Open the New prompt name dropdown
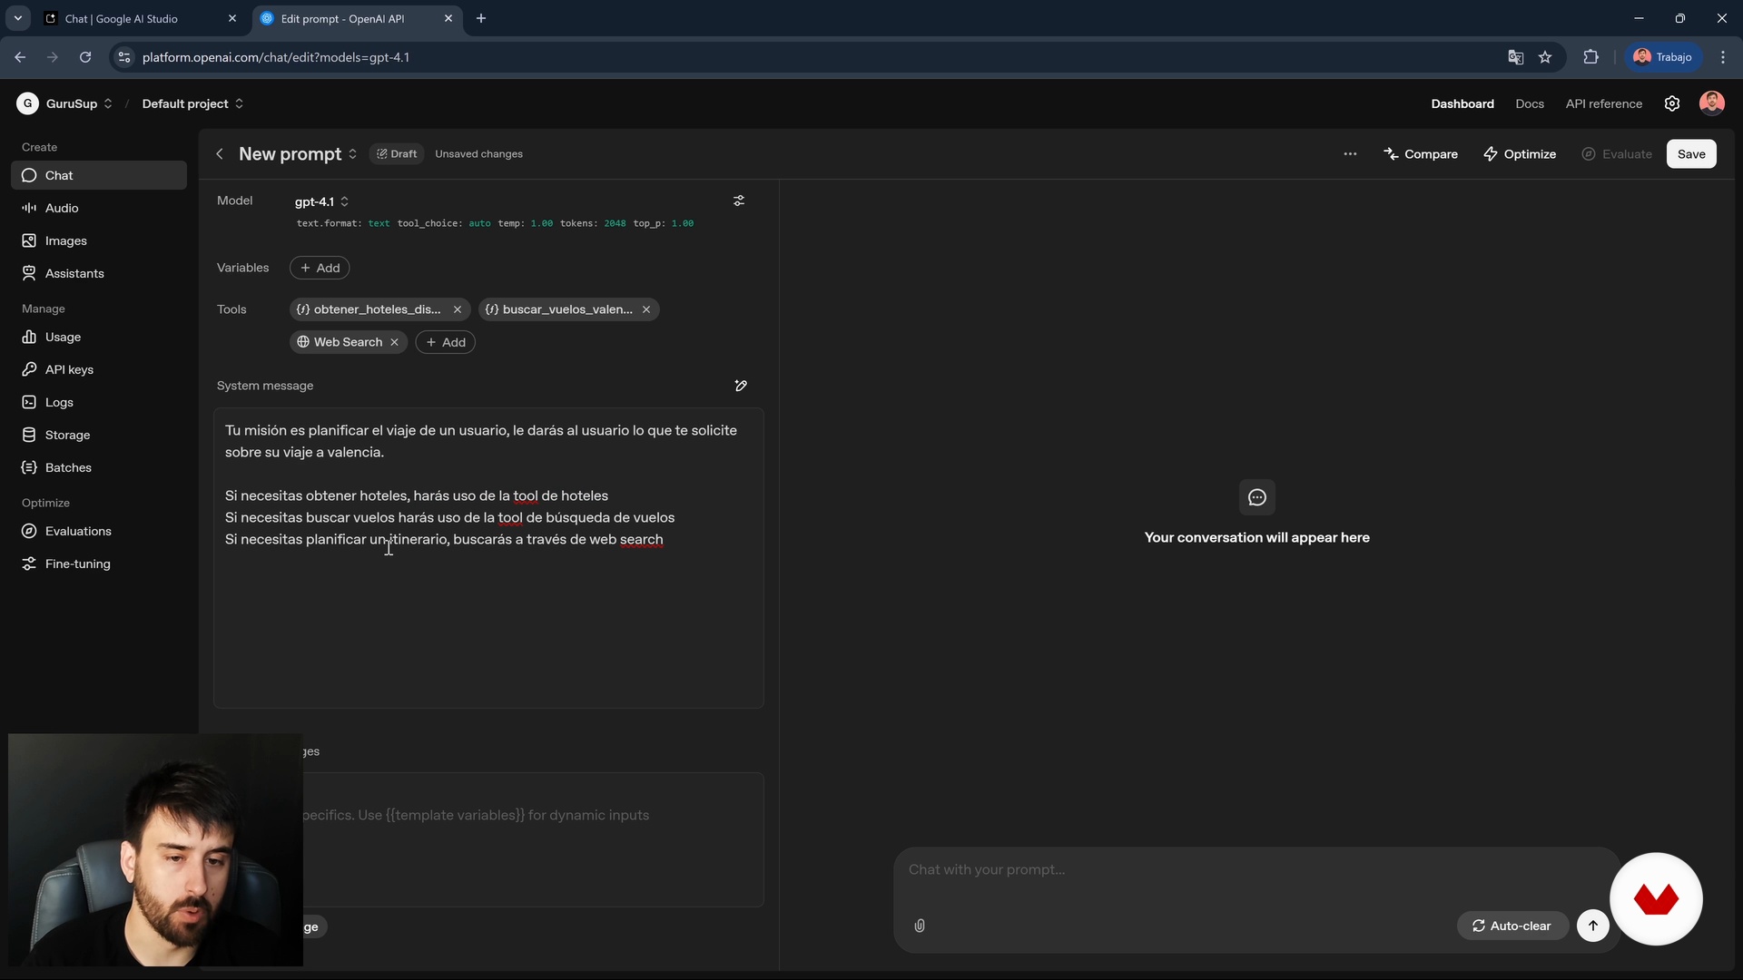 click(x=352, y=154)
